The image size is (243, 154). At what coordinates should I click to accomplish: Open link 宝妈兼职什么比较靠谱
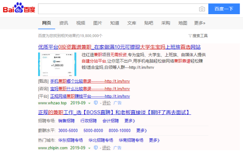[x=90, y=89]
